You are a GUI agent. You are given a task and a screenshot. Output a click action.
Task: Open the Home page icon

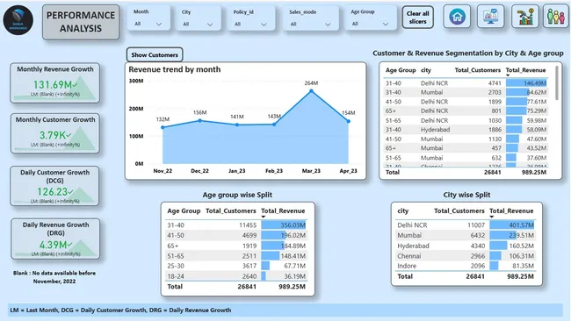457,17
